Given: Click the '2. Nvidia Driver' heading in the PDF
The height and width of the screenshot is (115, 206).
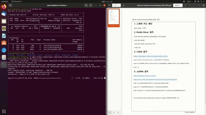Looking at the screenshot, I should pos(144,32).
